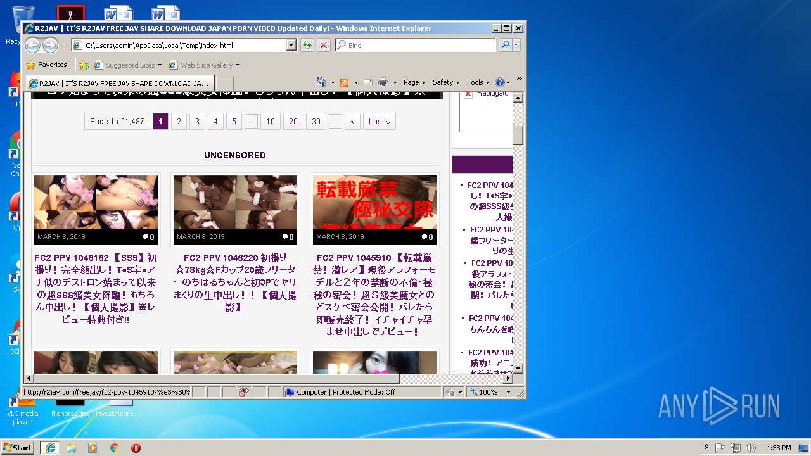
Task: Click the next page » button
Action: [352, 122]
